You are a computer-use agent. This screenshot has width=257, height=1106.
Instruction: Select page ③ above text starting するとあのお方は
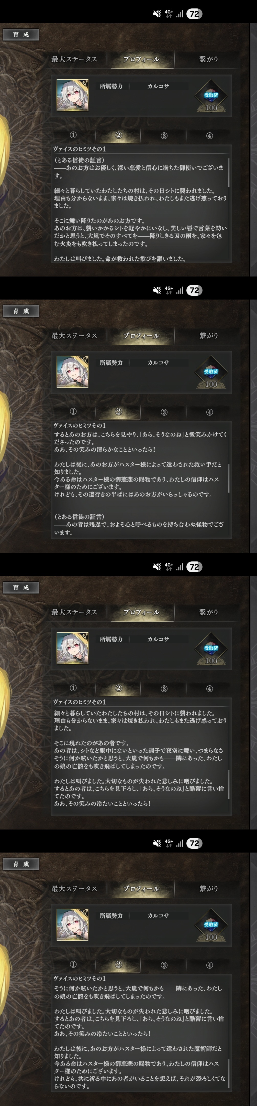[x=164, y=412]
